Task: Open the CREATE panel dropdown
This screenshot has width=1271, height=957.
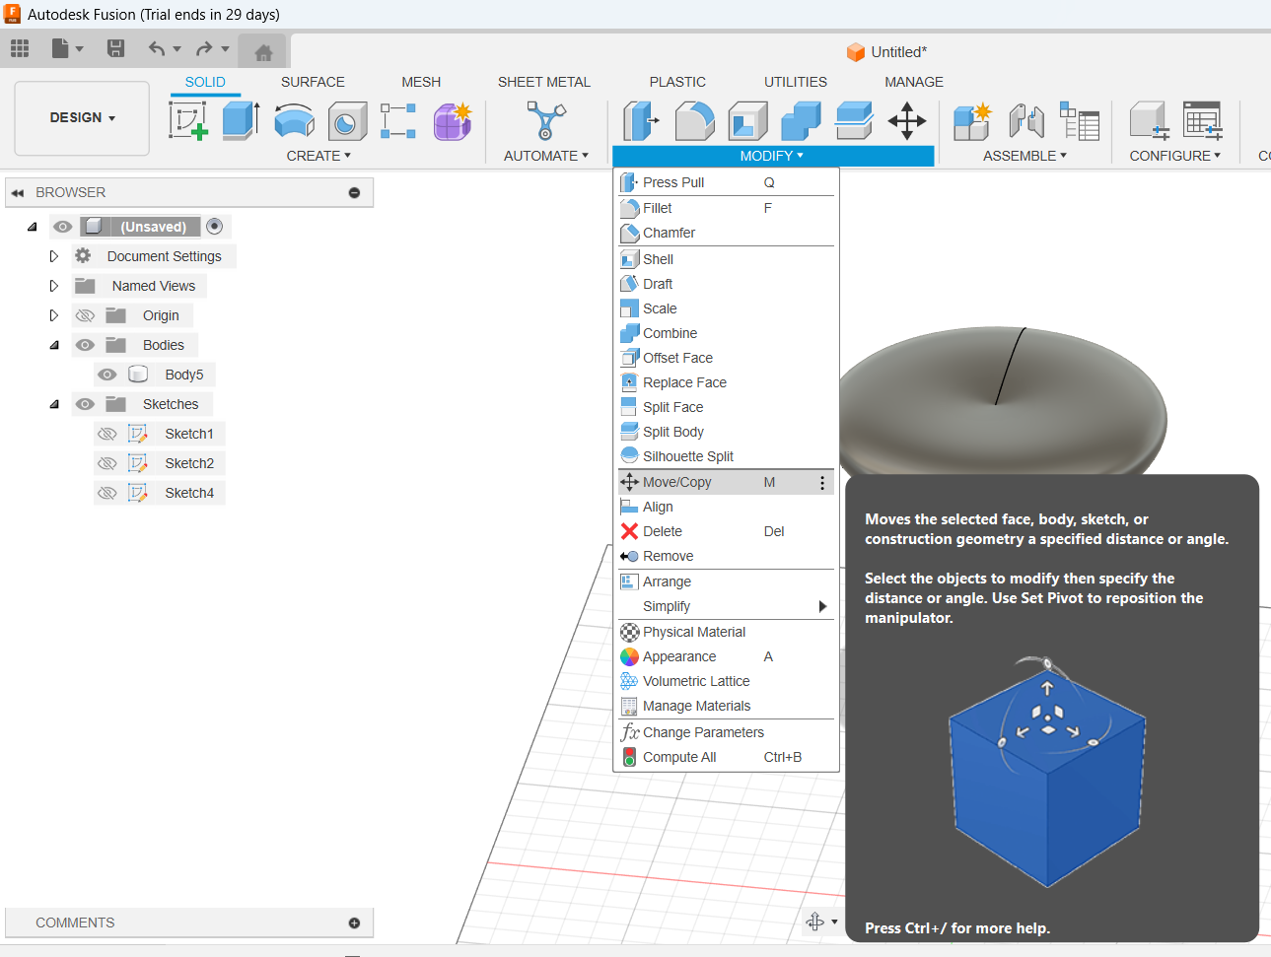Action: [x=318, y=156]
